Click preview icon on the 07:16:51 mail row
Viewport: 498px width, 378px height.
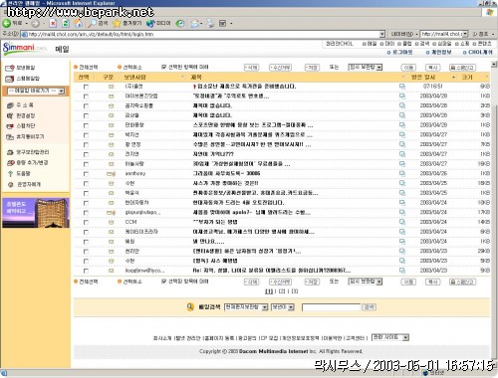[402, 87]
